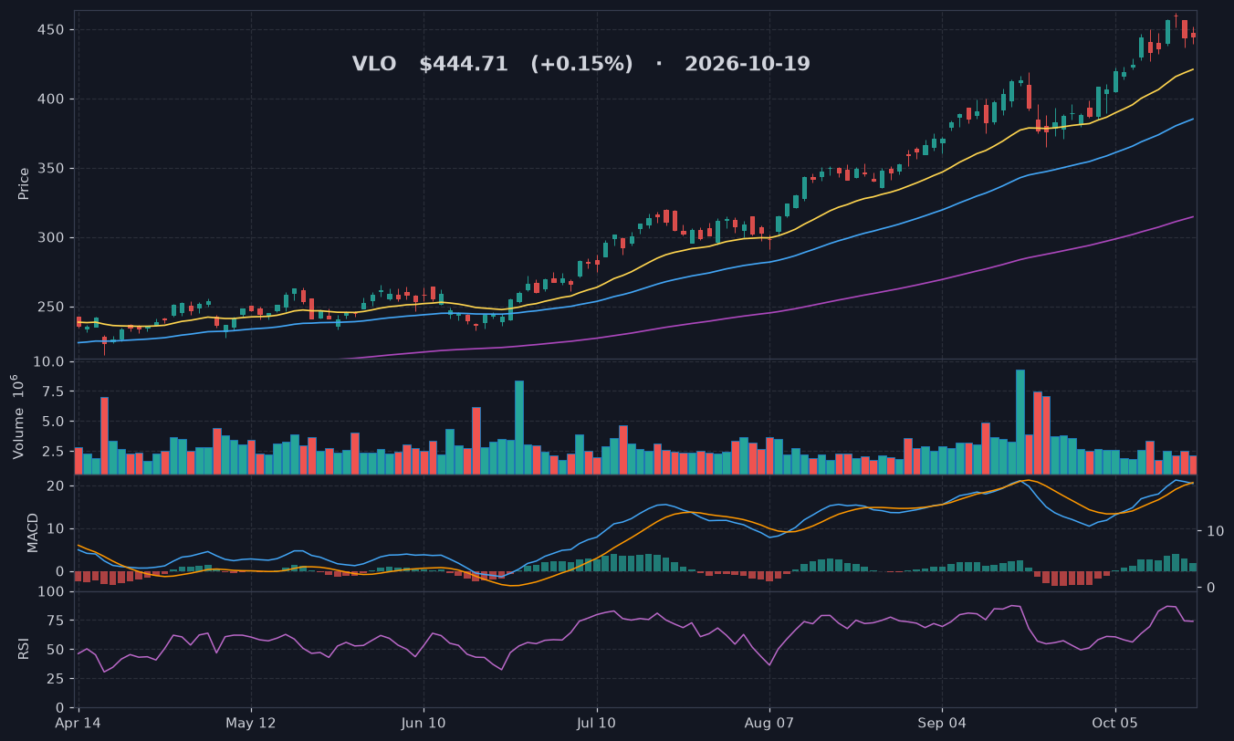Click the 25 tick on the RSI axis
The height and width of the screenshot is (741, 1234).
click(56, 679)
